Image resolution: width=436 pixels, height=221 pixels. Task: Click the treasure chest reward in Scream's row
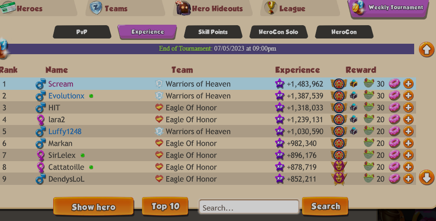353,83
